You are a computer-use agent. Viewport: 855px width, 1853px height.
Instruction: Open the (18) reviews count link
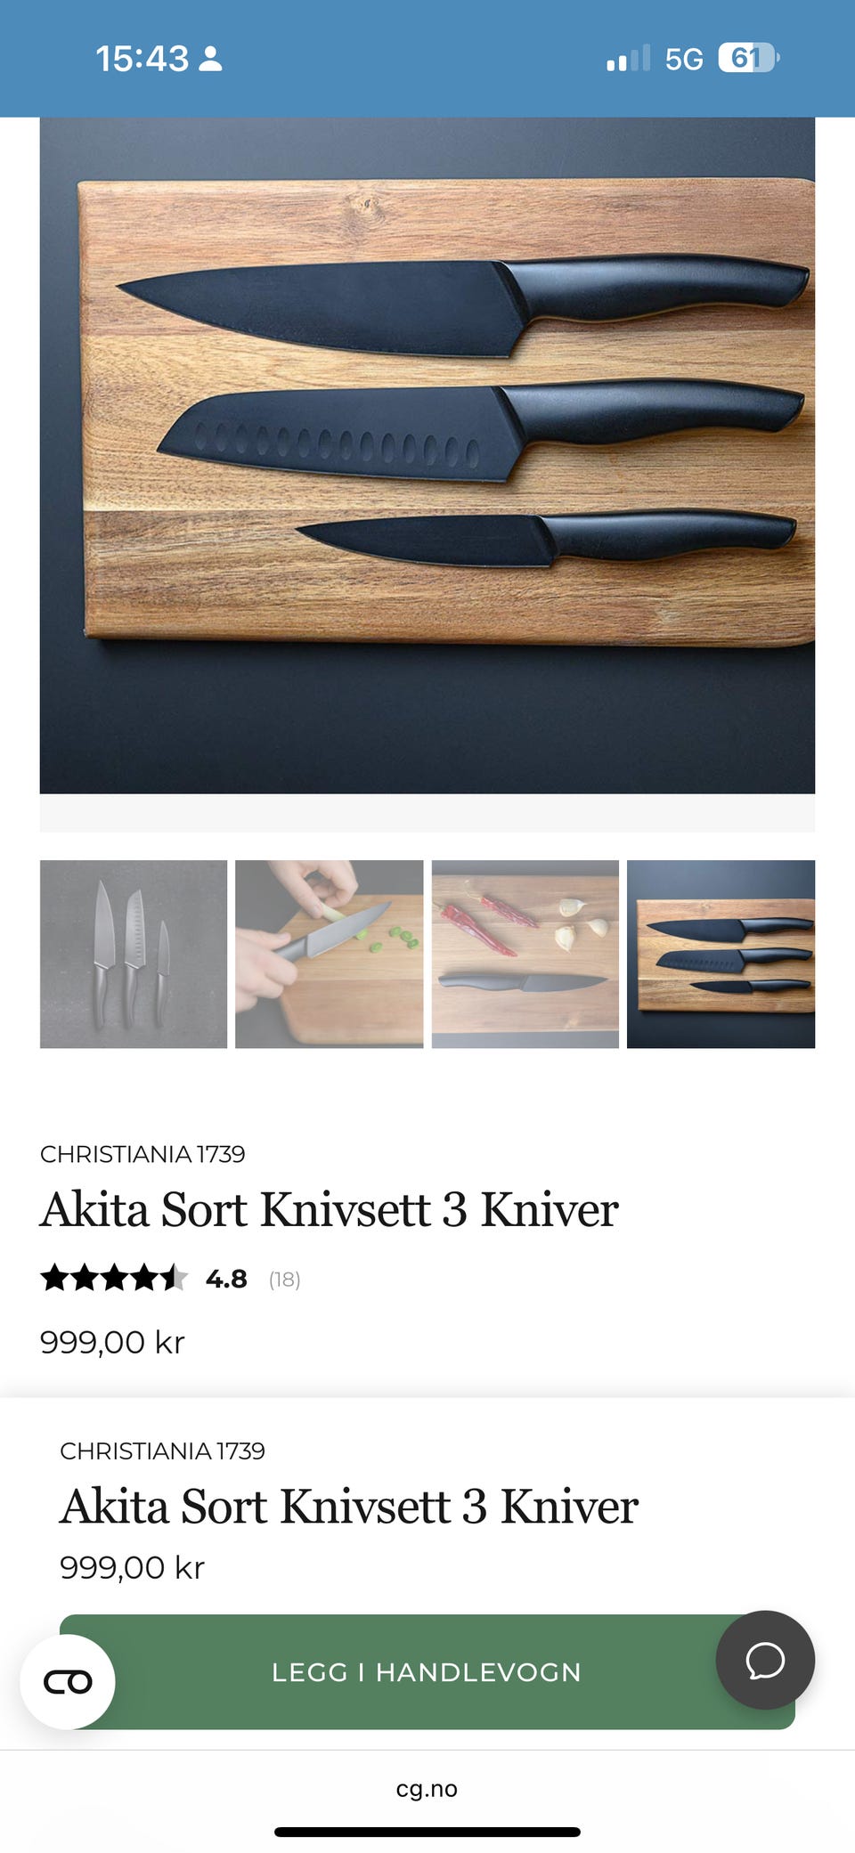285,1280
